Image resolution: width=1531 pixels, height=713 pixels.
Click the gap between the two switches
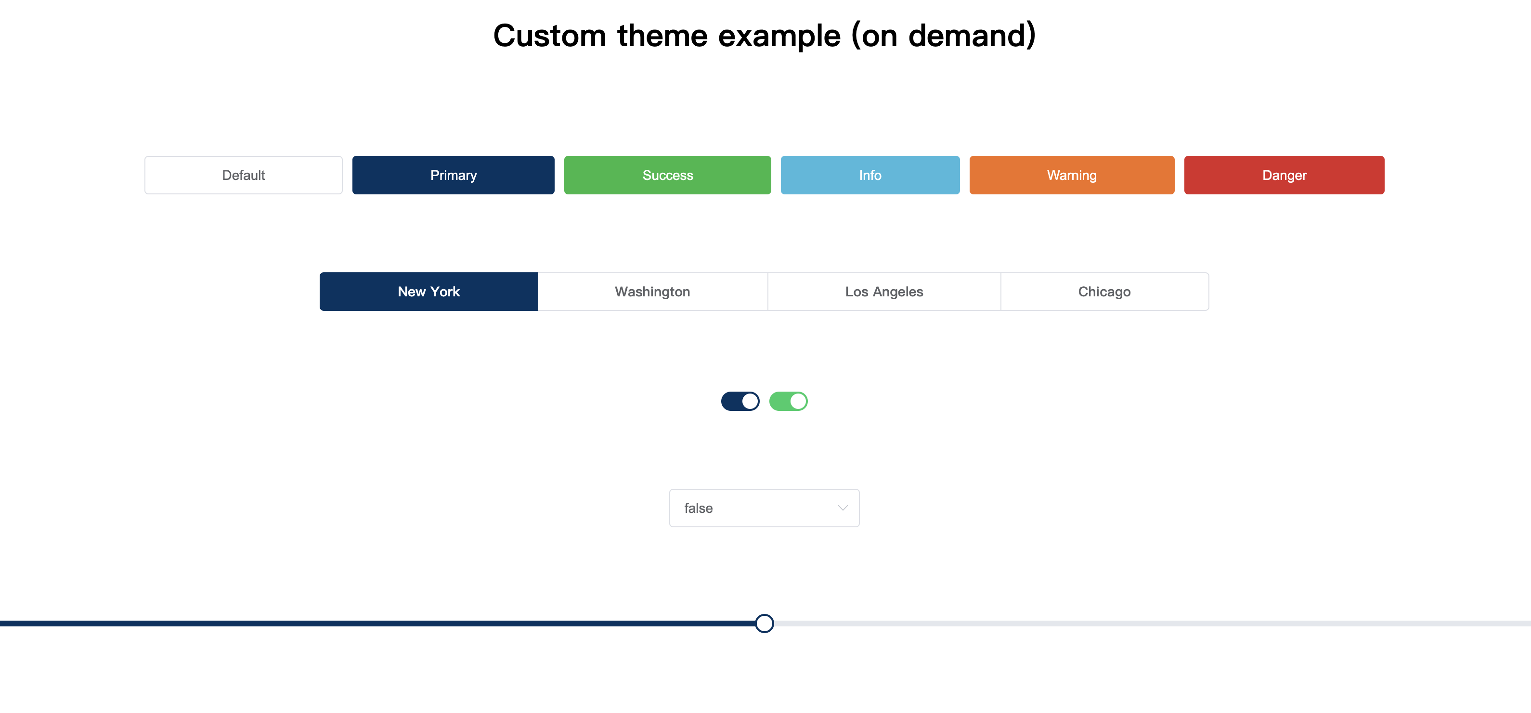pyautogui.click(x=765, y=401)
